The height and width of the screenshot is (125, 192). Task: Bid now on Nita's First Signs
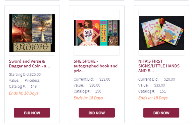coord(161,113)
